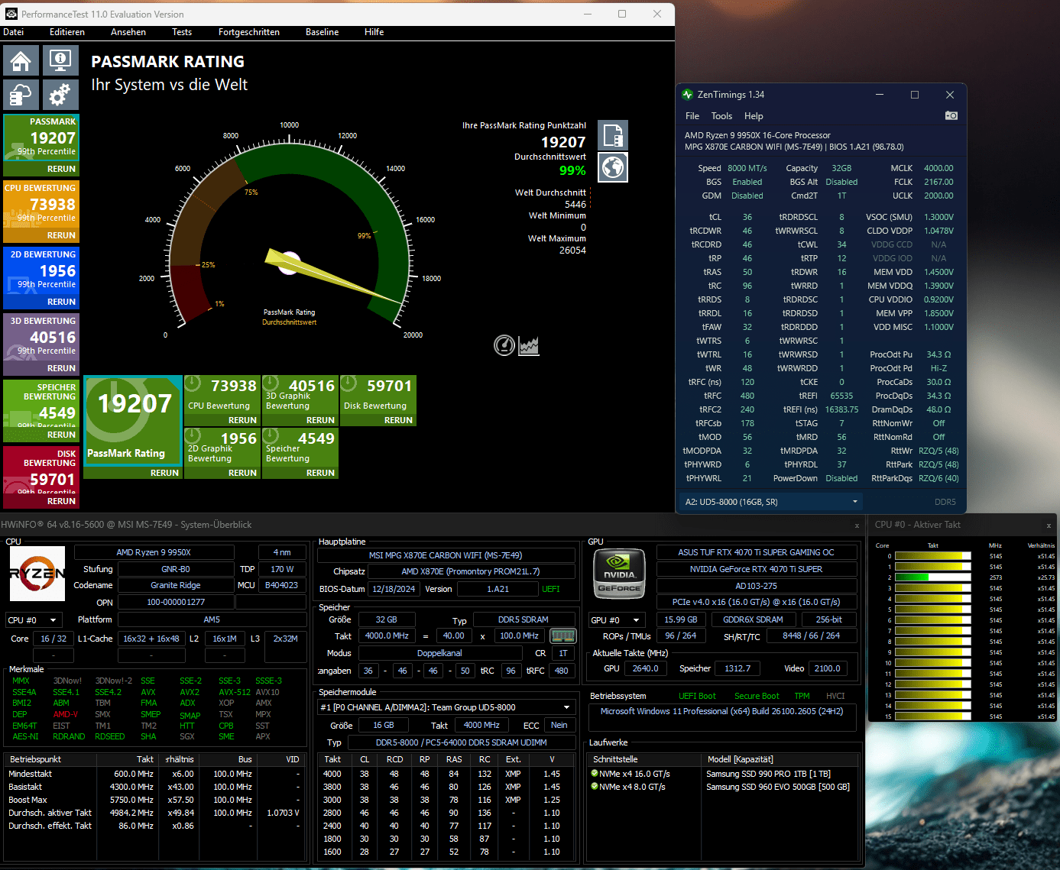Image resolution: width=1060 pixels, height=870 pixels.
Task: Click the core 0 clock bar in Aktiver Takt
Action: coord(932,556)
